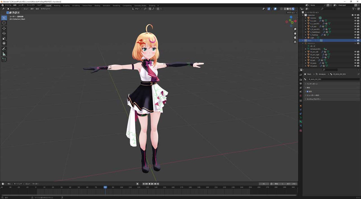Switch to the Shading workspace tab
This screenshot has height=199, width=361.
[97, 5]
